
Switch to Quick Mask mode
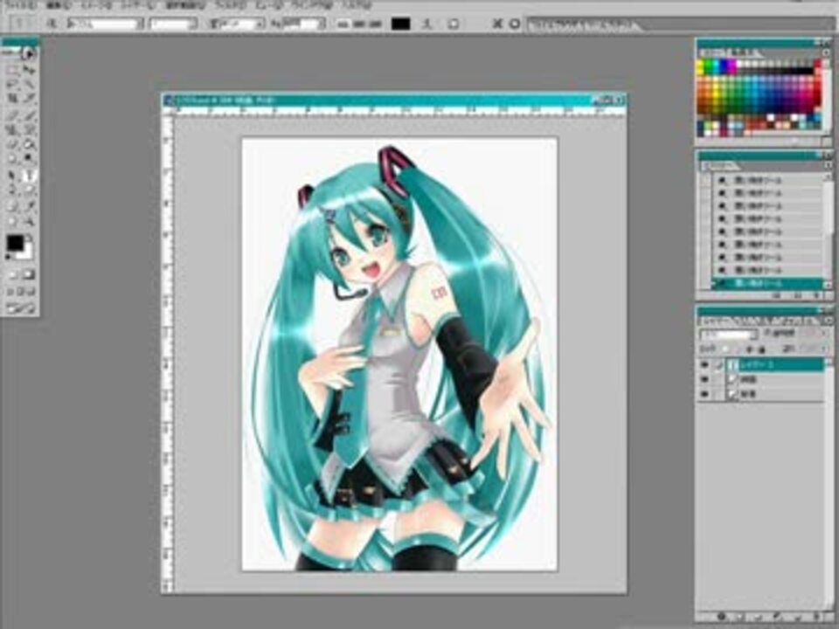[29, 275]
